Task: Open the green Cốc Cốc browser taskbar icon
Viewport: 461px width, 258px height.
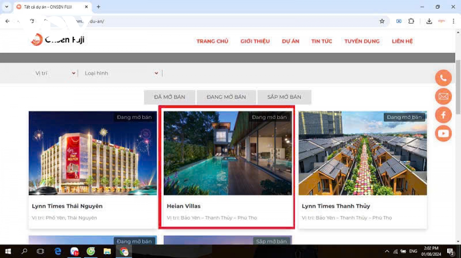Action: coord(91,251)
